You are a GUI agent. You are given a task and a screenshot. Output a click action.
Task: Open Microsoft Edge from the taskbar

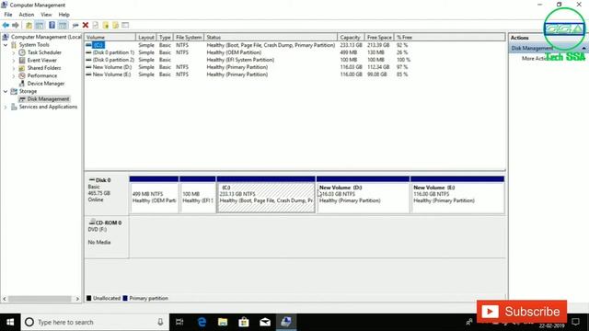[x=202, y=322]
